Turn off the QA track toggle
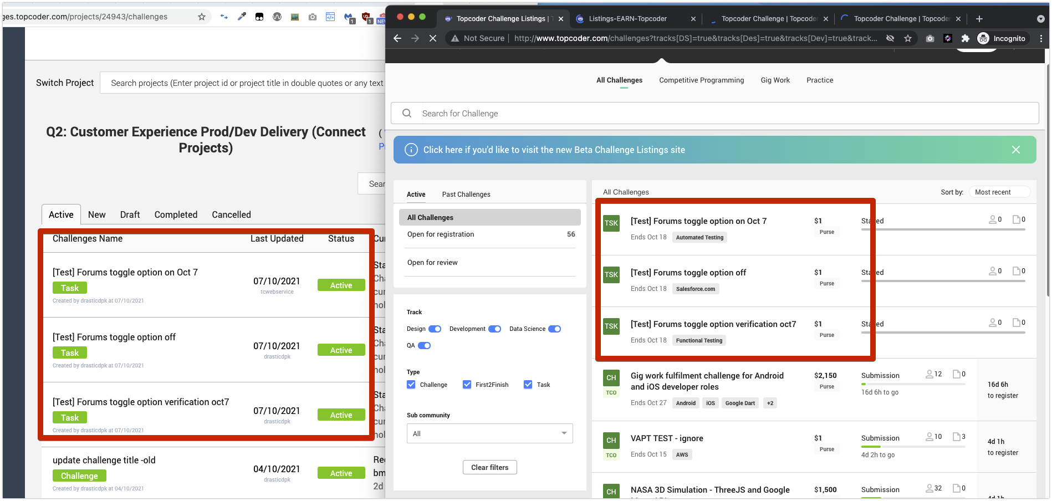Image resolution: width=1052 pixels, height=501 pixels. [x=425, y=345]
